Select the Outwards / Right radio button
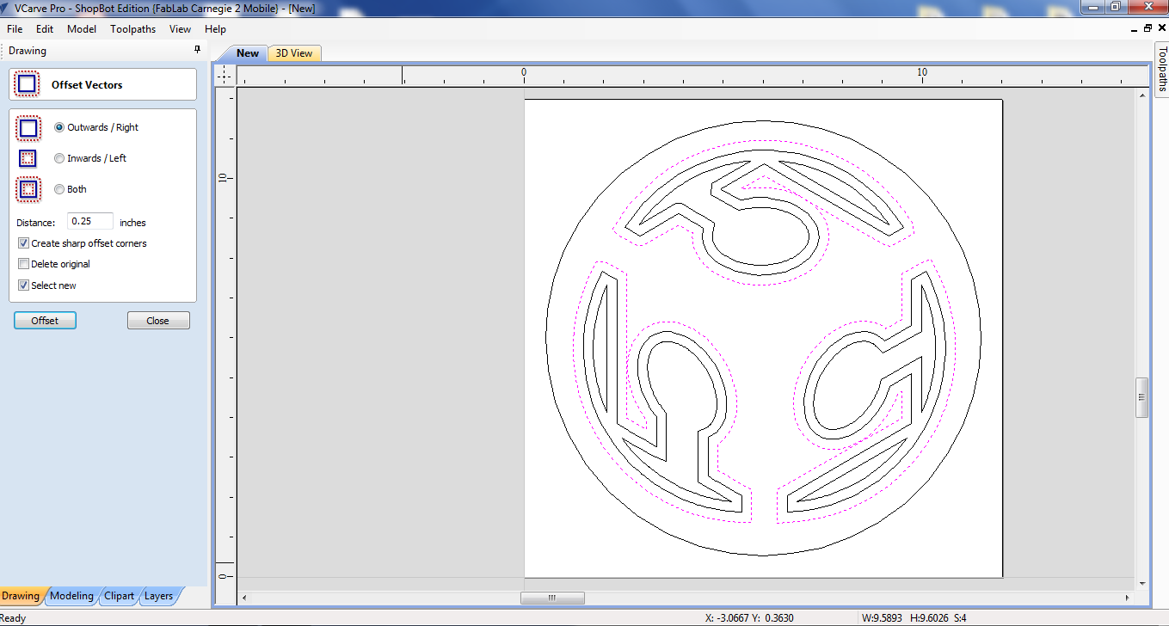1169x626 pixels. [59, 127]
